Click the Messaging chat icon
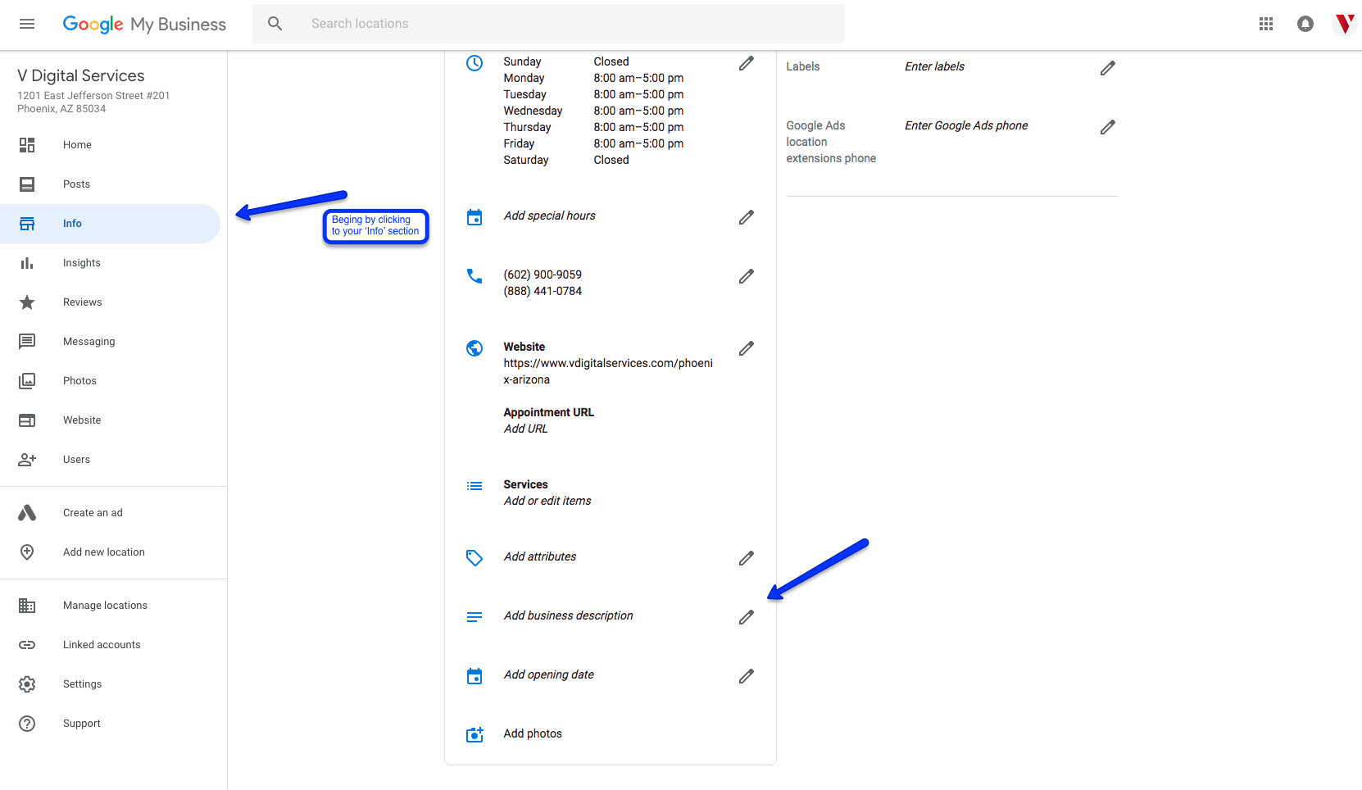 click(27, 342)
